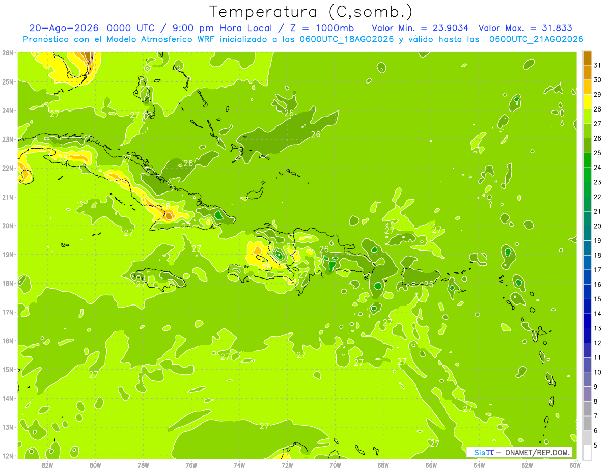
Task: Click the teal legend swatch between 19 and 20
Action: pos(587,233)
